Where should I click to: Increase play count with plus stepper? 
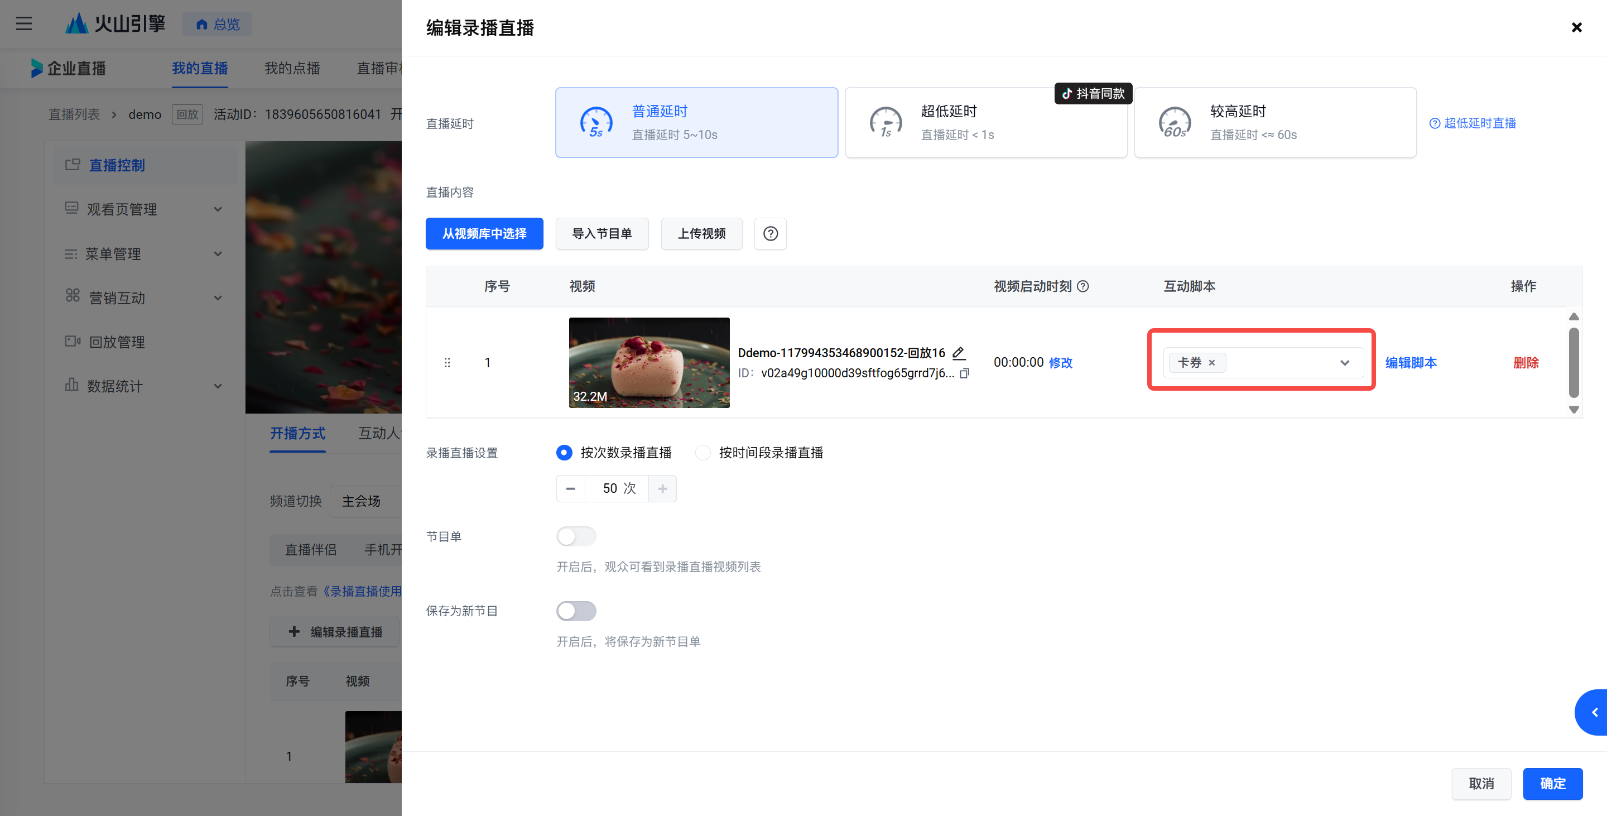coord(662,488)
